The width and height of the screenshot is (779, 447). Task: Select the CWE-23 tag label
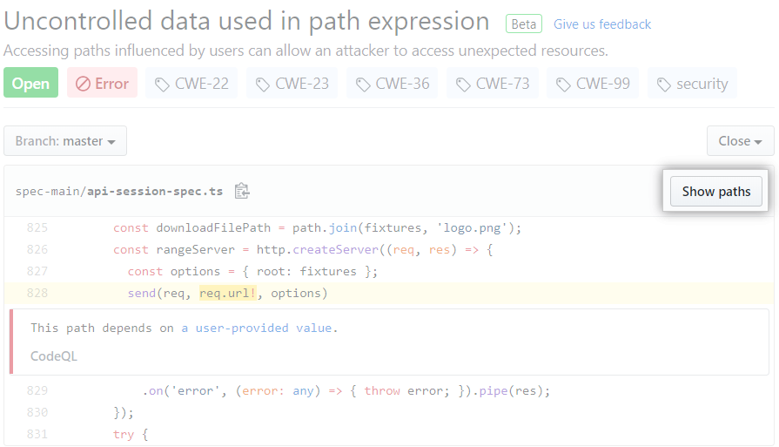(302, 84)
